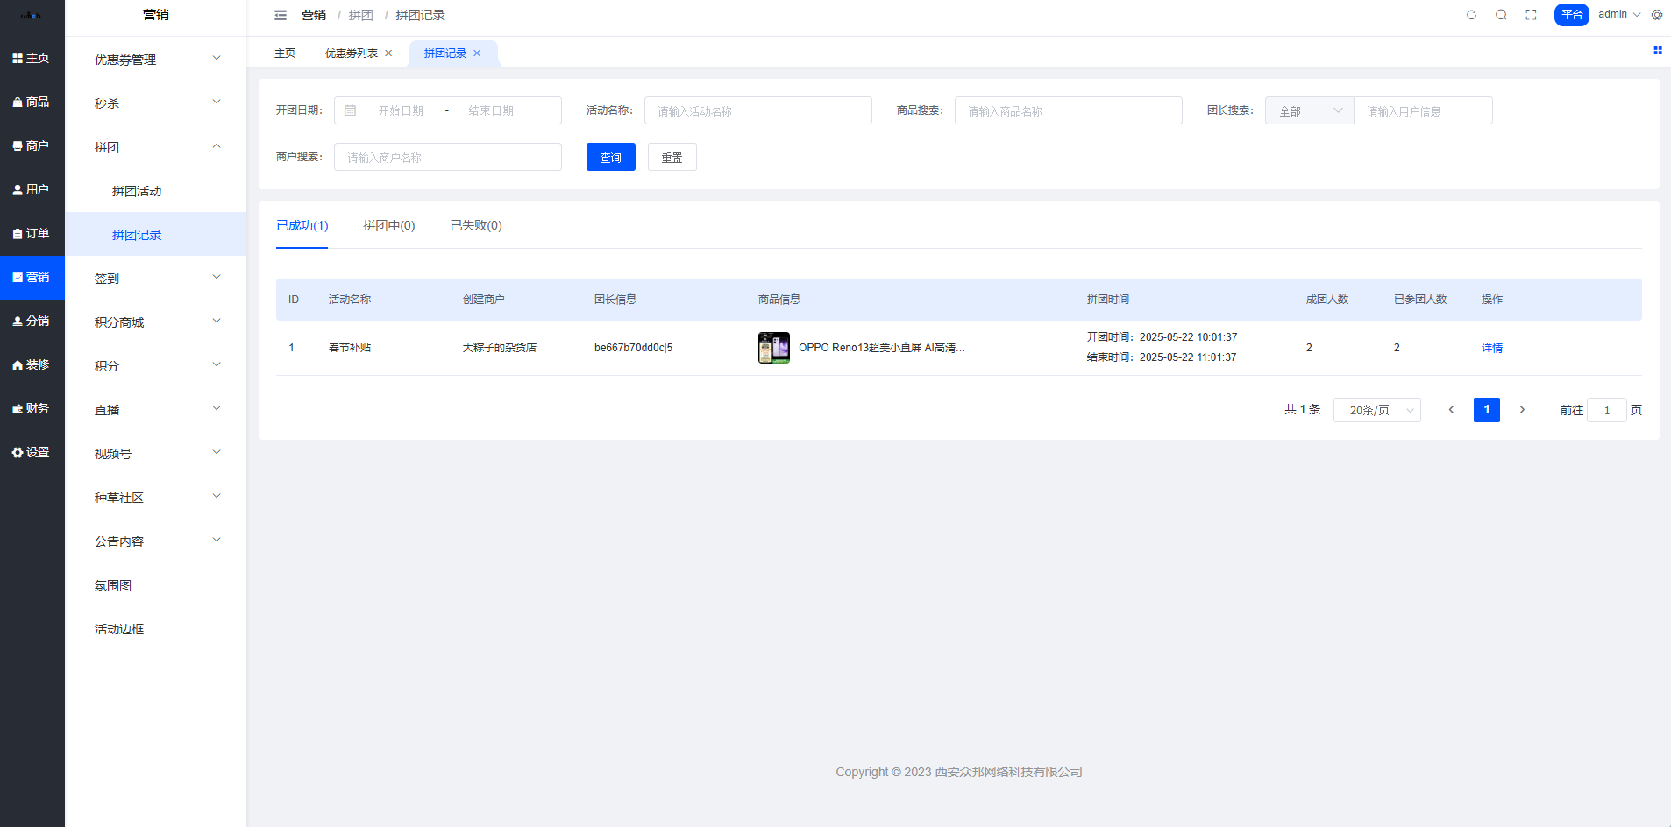The width and height of the screenshot is (1671, 827).
Task: Toggle fullscreen mode icon
Action: (x=1531, y=15)
